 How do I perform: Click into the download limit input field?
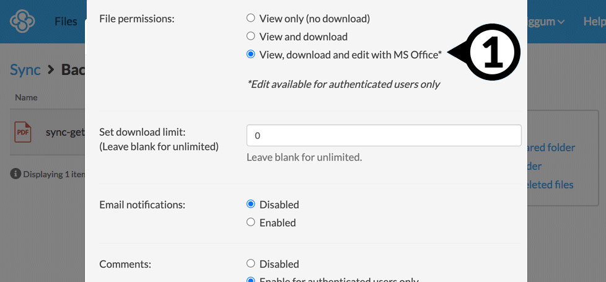(384, 135)
